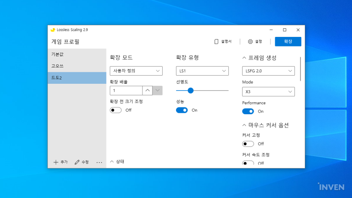
Task: Click the Lossless Scaling duck app icon
Action: click(x=53, y=30)
